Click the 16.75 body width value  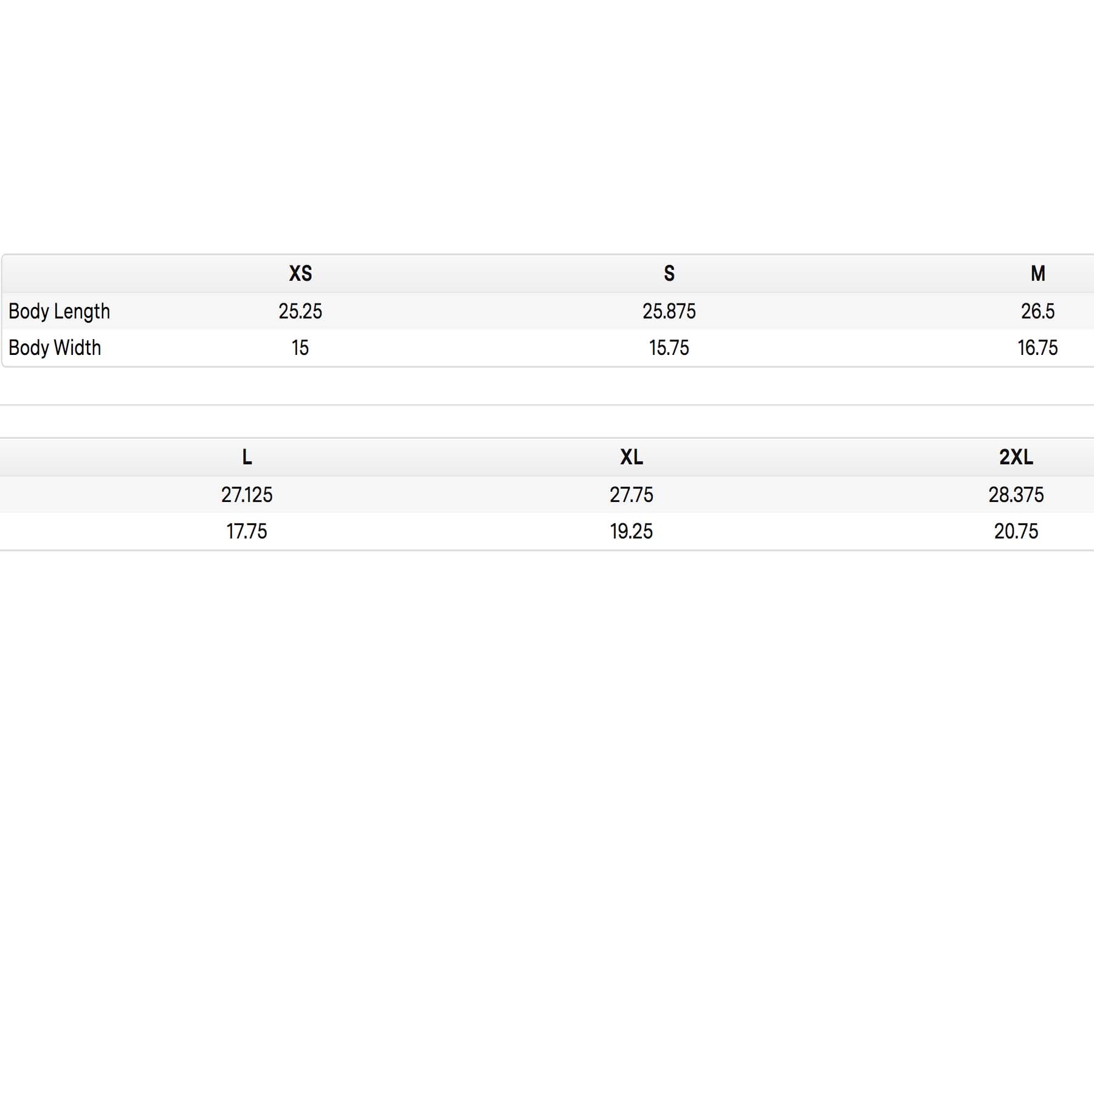click(1037, 348)
